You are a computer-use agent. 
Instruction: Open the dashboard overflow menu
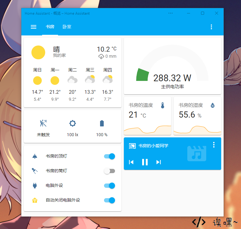coord(211,27)
